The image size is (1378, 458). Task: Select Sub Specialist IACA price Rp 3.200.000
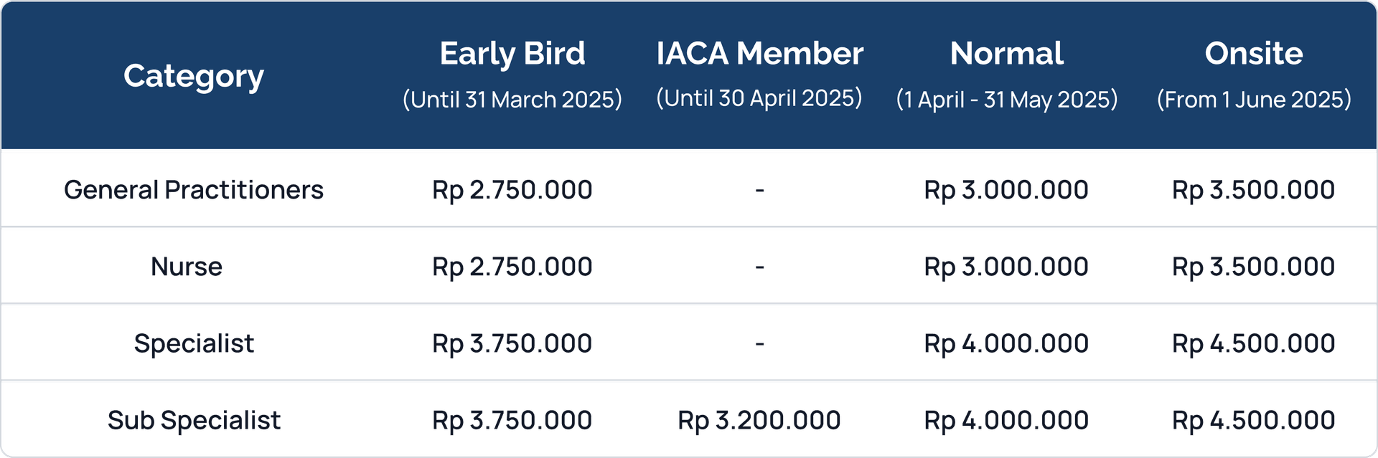tap(759, 420)
